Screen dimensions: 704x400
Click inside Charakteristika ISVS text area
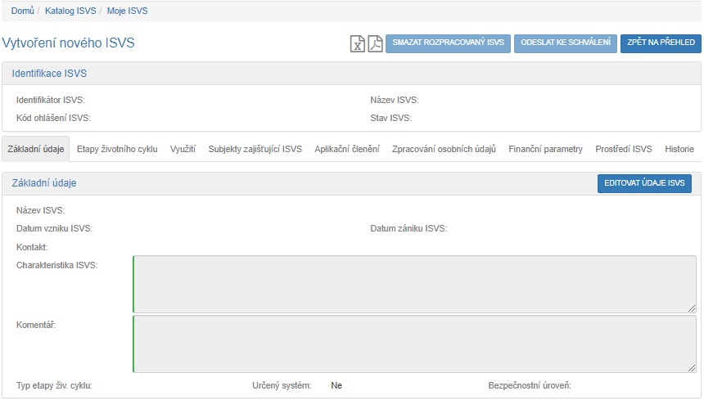[414, 284]
